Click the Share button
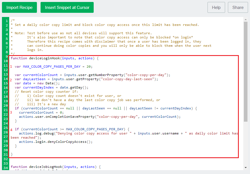 pos(238,8)
